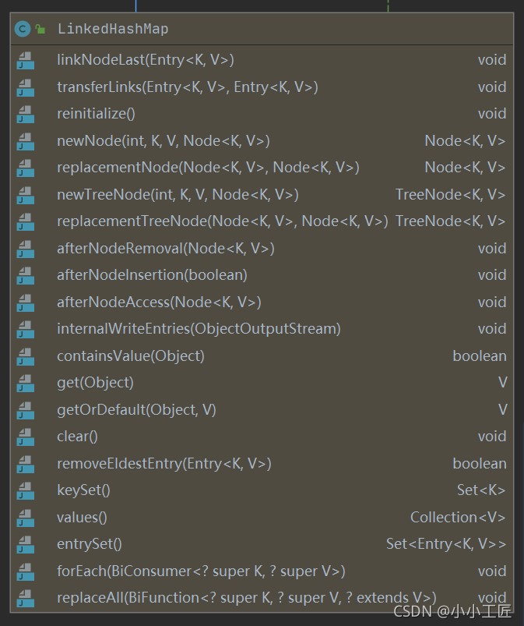
Task: Click the method icon next to keySet()
Action: click(26, 491)
